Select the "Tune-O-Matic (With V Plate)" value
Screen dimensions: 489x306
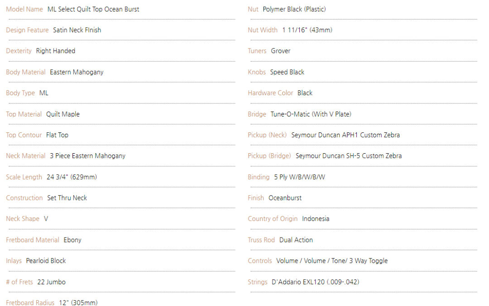tap(311, 114)
